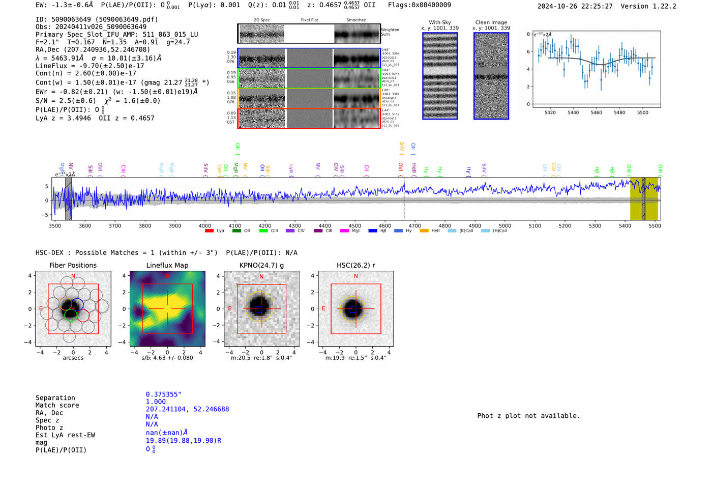712x485 pixels.
Task: Click the With Sky fiber image
Action: [440, 76]
